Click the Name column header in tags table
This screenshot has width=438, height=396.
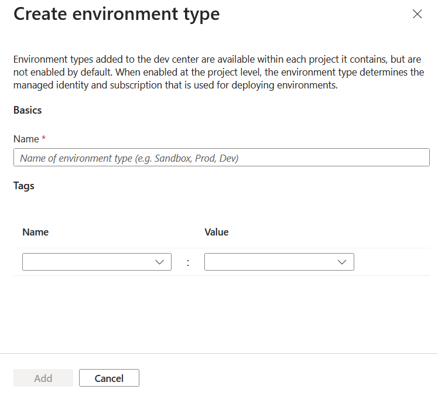click(x=35, y=232)
